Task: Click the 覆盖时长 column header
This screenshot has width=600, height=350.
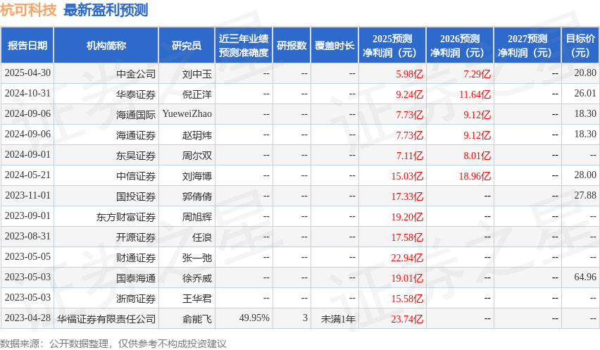Action: pos(335,46)
